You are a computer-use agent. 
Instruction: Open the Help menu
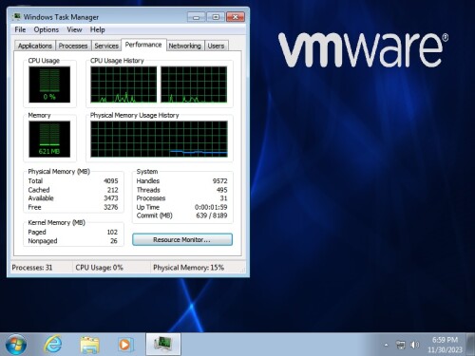[98, 29]
